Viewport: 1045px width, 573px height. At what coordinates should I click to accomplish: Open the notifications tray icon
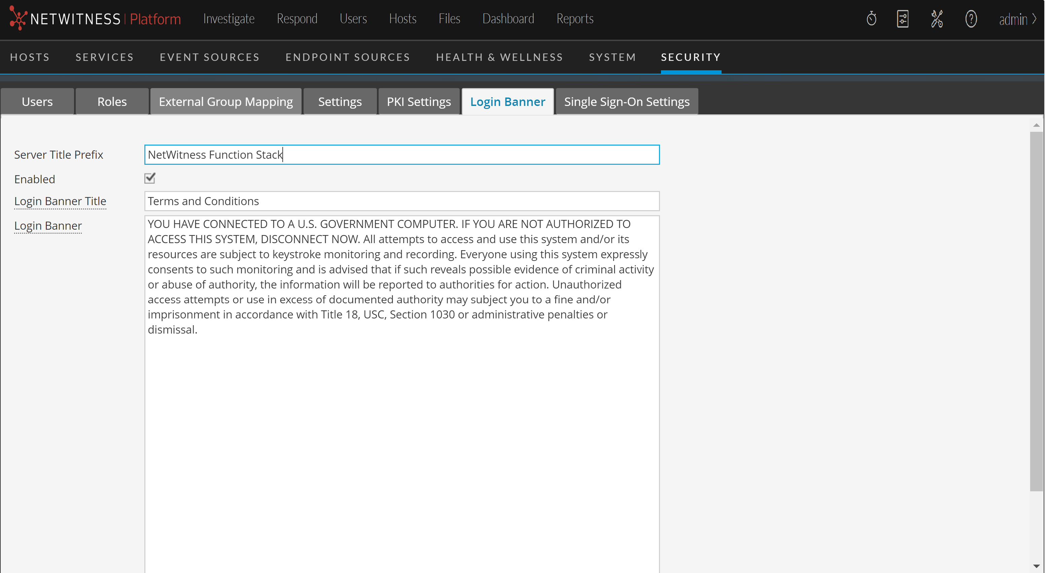tap(903, 18)
